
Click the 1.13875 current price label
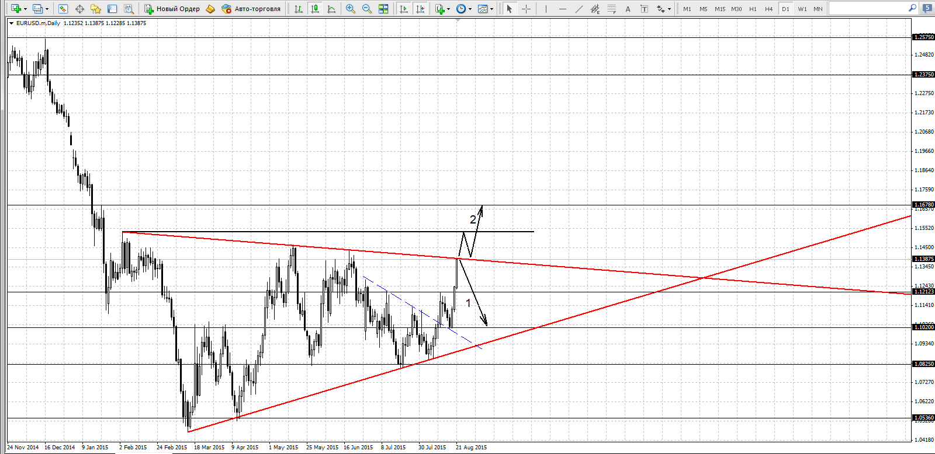pyautogui.click(x=923, y=259)
